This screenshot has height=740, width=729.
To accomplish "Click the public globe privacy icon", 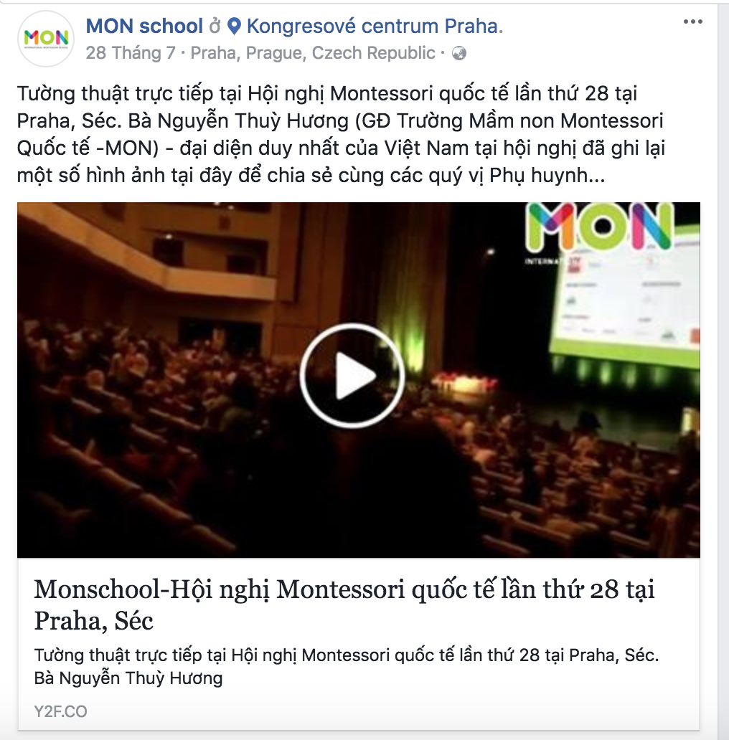I will [459, 53].
